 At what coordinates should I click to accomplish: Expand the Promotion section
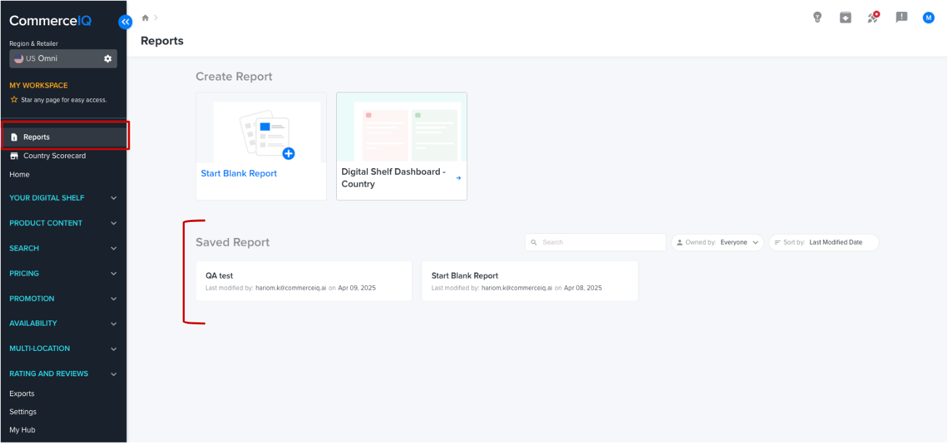click(x=63, y=298)
